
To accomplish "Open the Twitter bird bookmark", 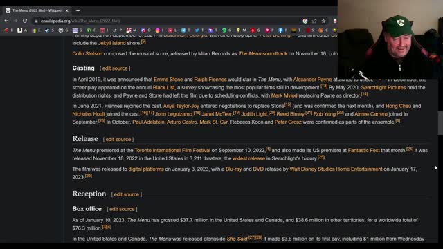I will (199, 30).
